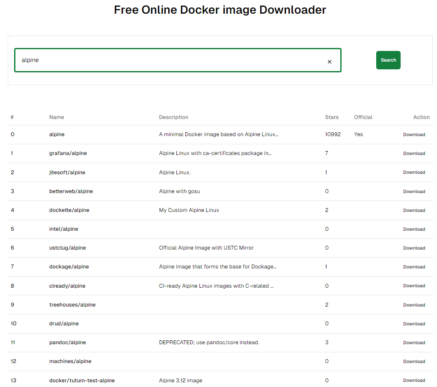Download the pandoc/alpine image

[x=414, y=342]
